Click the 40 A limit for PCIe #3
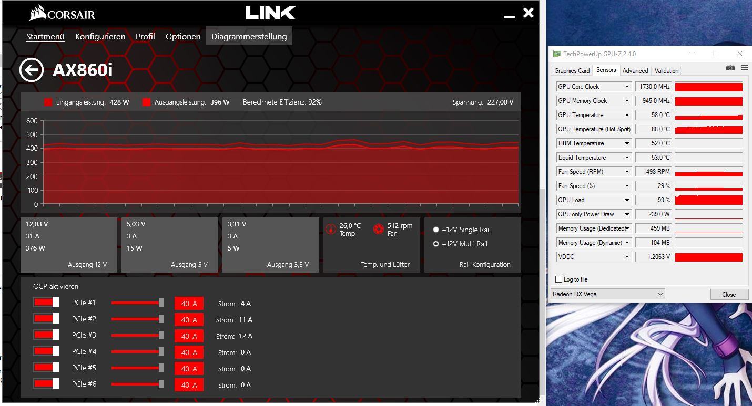The width and height of the screenshot is (752, 406). point(189,336)
